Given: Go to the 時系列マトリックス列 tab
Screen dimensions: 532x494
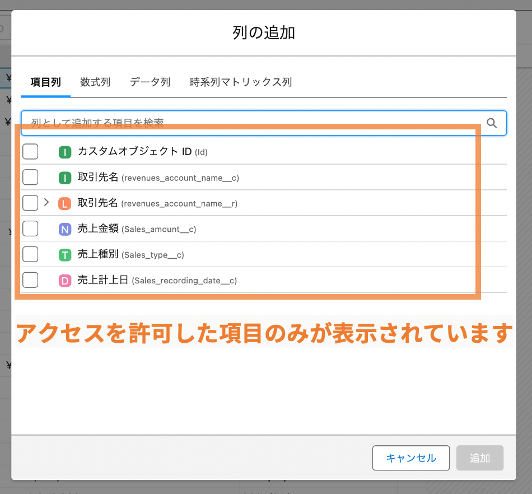Looking at the screenshot, I should click(241, 82).
